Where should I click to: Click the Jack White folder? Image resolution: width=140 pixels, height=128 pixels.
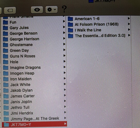coord(34,85)
